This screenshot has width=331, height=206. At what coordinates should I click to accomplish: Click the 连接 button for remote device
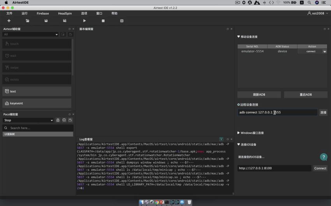323,112
